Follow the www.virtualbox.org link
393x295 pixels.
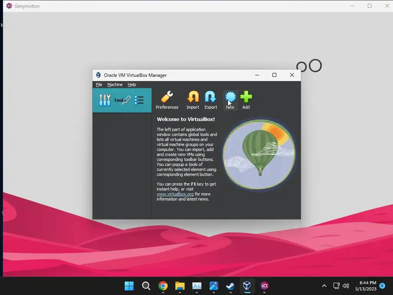(x=175, y=194)
